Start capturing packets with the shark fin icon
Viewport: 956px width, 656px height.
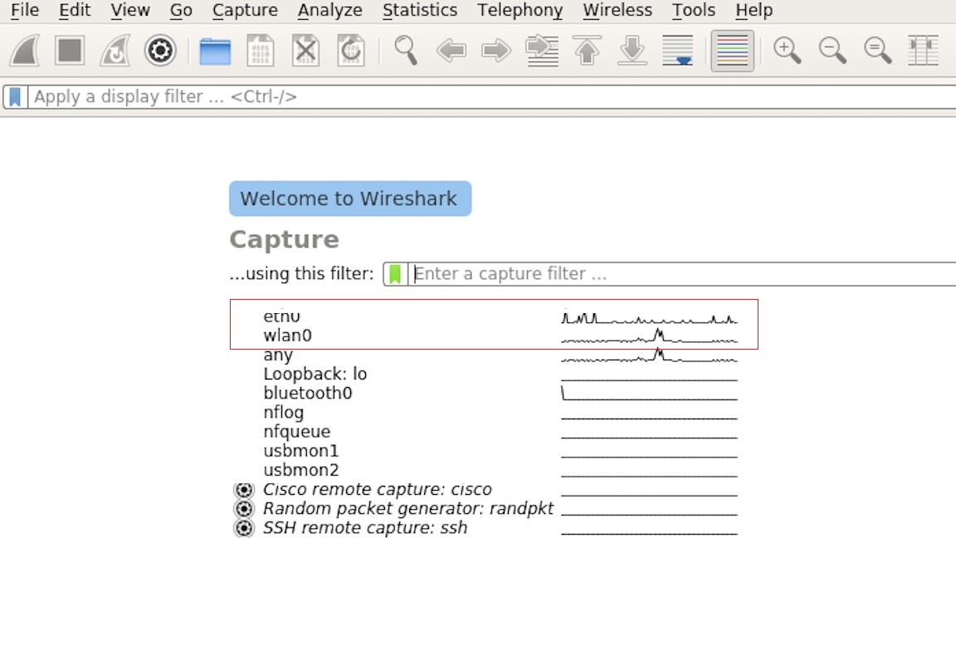(x=23, y=50)
